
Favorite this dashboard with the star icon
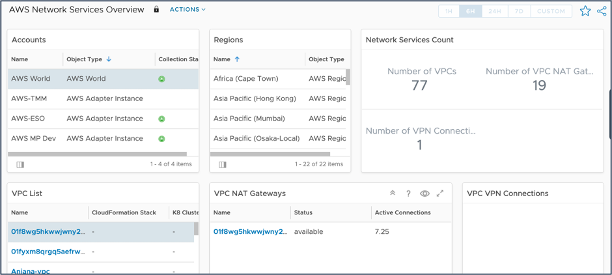(585, 11)
